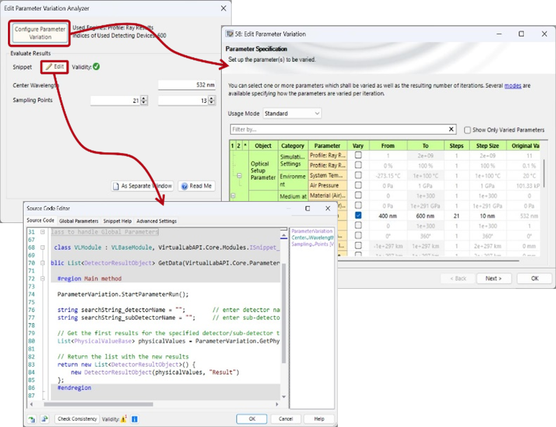Click the blue info icon in Source Code Editor

coord(135,419)
